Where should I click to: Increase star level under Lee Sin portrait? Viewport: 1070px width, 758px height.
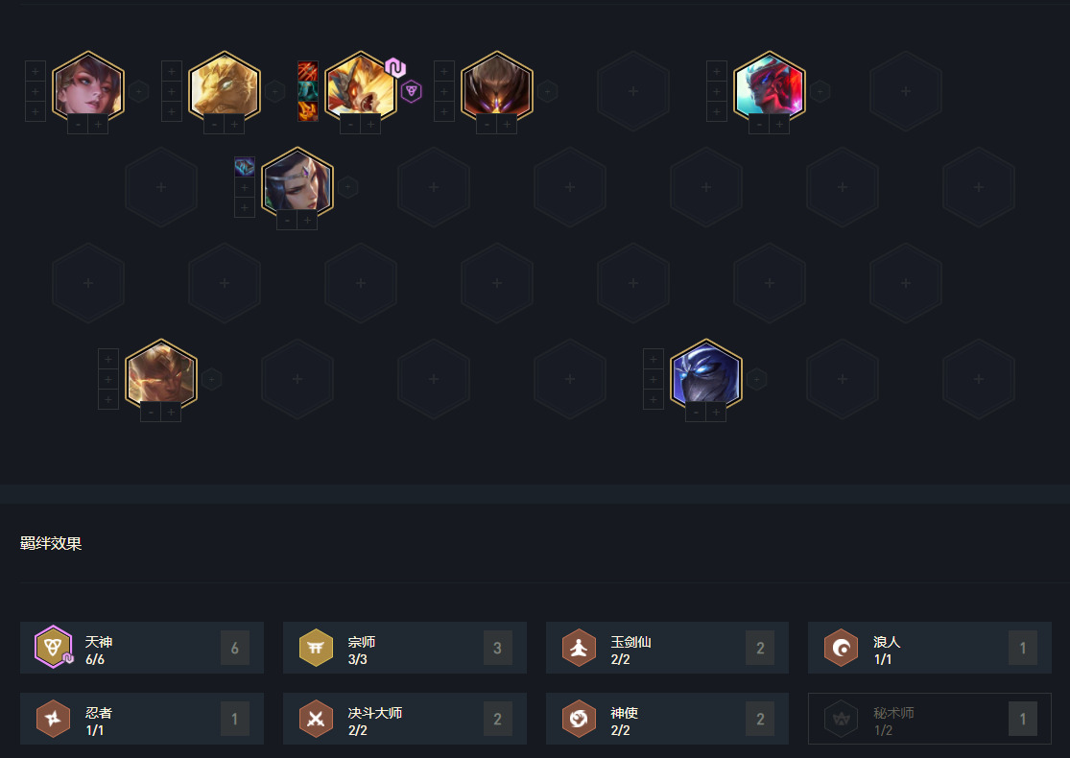[x=171, y=412]
